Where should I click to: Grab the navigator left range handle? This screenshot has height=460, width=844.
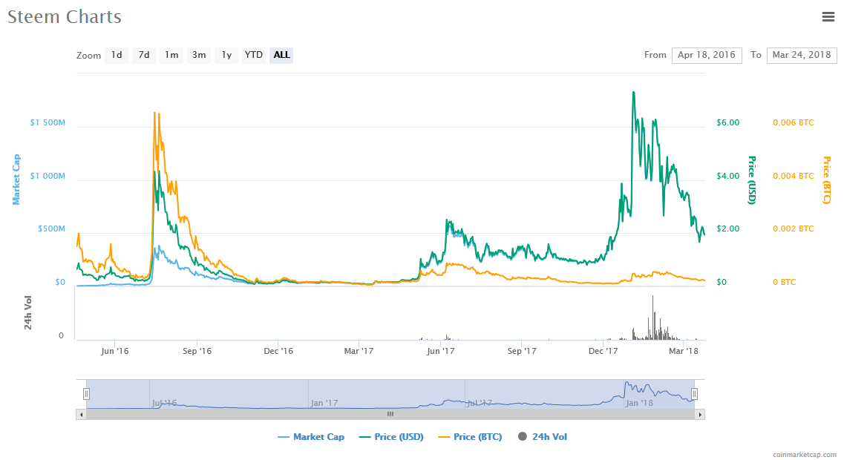tap(86, 395)
